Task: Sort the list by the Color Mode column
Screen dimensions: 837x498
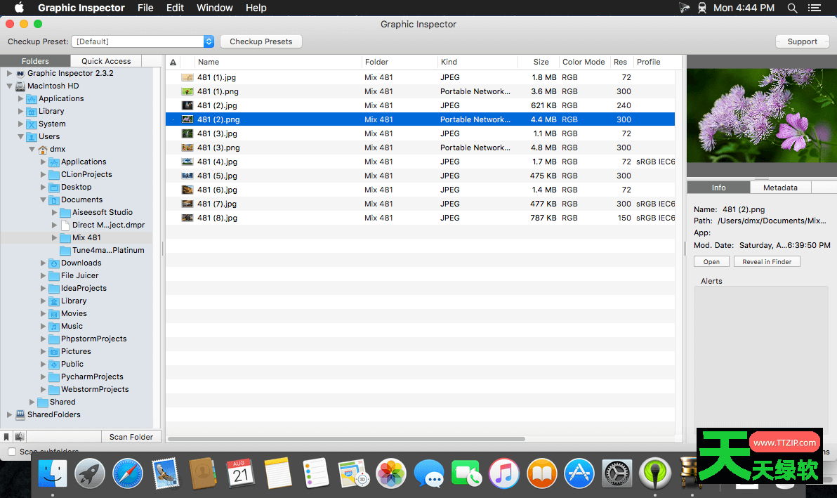Action: pos(584,62)
